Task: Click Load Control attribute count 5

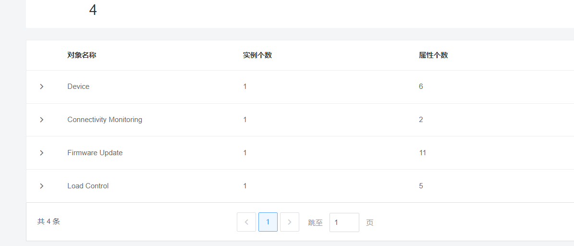Action: click(x=421, y=186)
